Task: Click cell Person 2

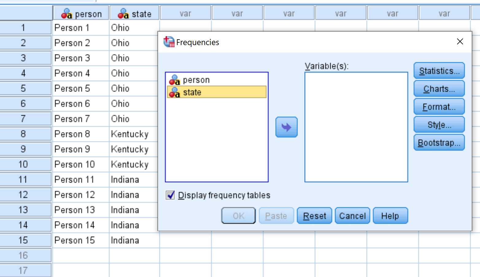Action: pos(81,43)
